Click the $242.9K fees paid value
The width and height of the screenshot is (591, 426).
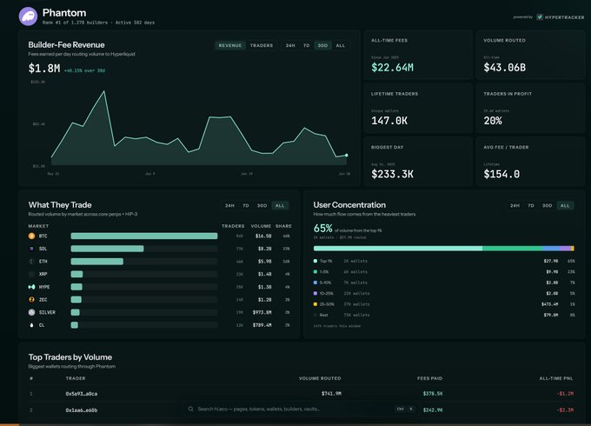pos(433,410)
